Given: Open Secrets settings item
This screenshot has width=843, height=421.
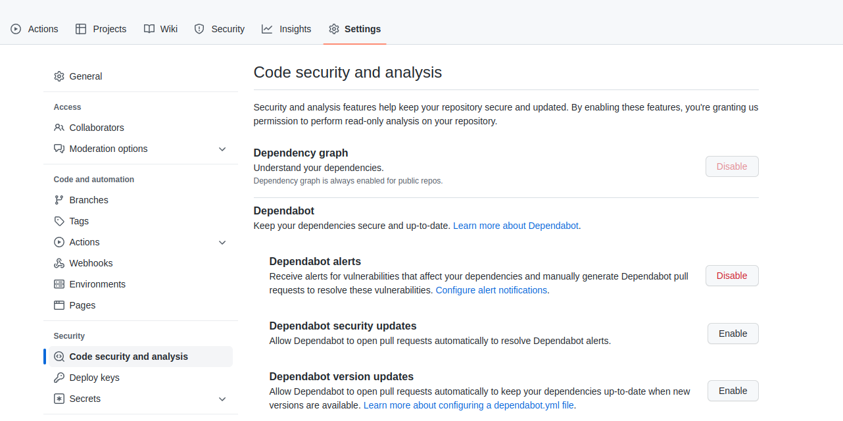Looking at the screenshot, I should [141, 399].
